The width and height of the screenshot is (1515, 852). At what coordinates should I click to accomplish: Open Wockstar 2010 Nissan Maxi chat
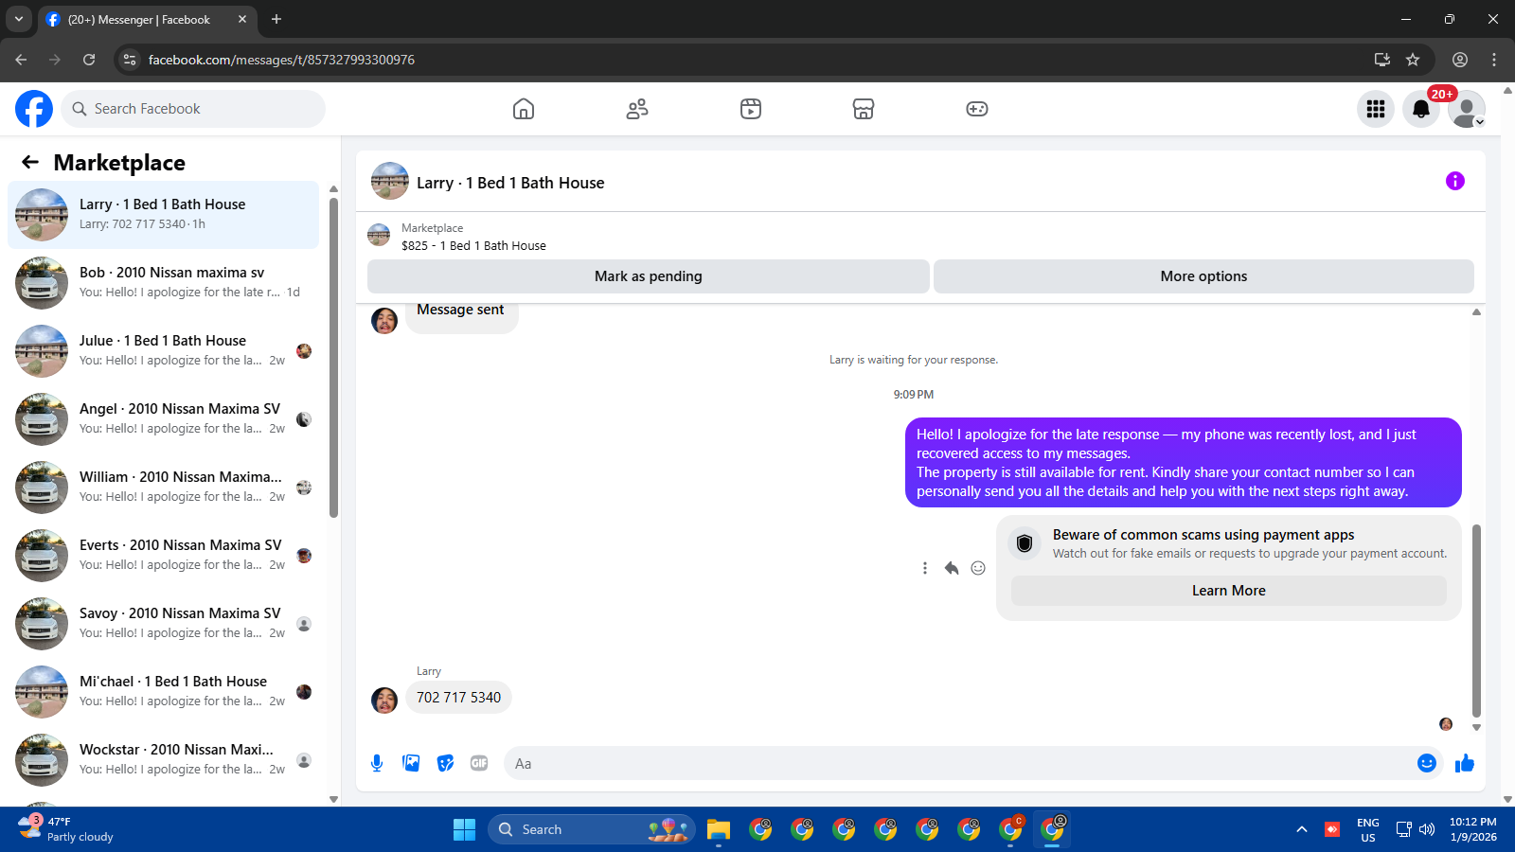point(163,760)
